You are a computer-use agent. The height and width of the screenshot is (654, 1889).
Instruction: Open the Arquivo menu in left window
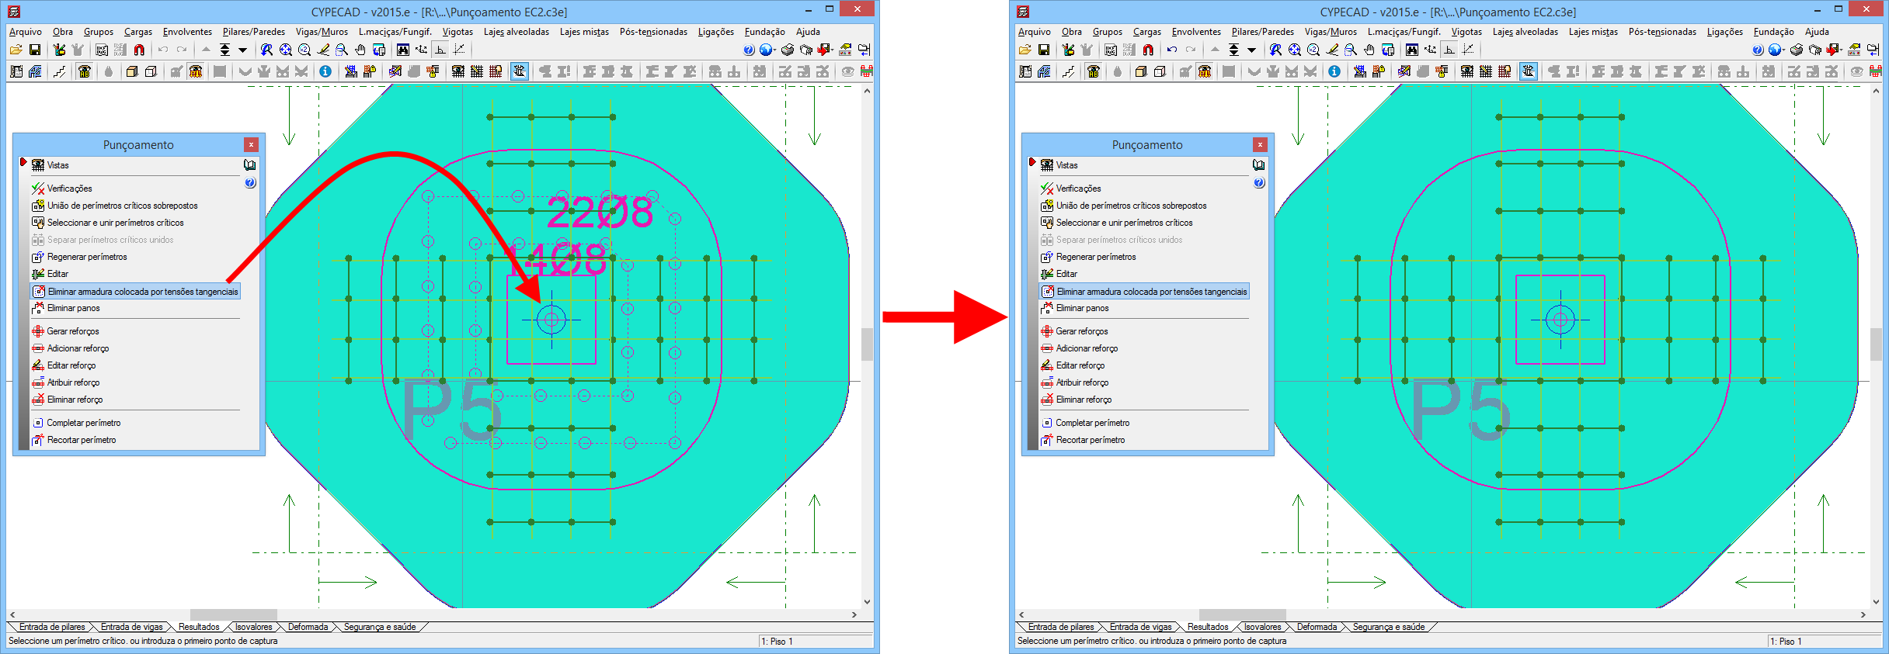click(26, 32)
